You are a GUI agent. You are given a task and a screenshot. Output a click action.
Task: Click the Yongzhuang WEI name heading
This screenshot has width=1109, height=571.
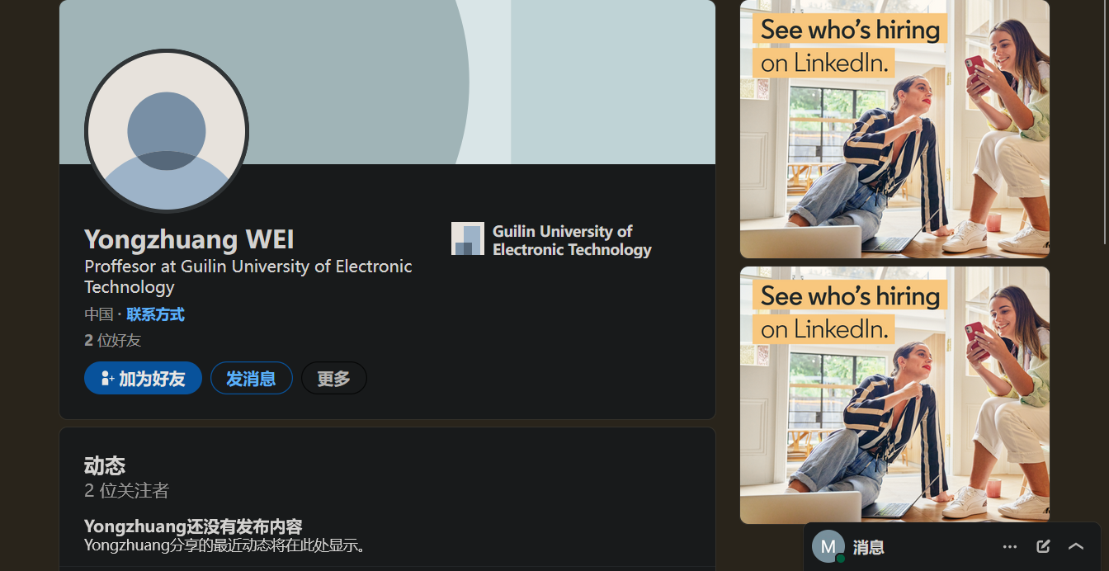click(189, 240)
